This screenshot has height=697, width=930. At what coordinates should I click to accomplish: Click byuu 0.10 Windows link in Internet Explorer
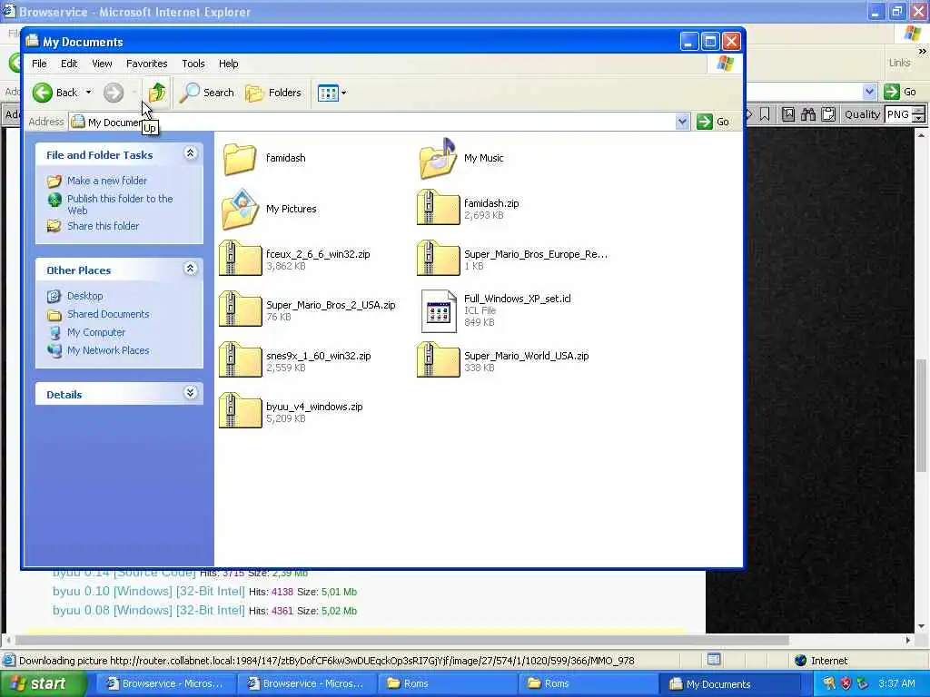tap(148, 591)
